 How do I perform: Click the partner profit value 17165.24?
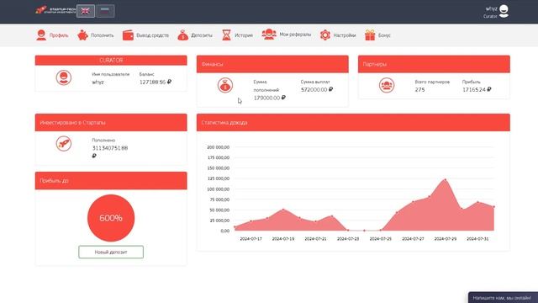pos(477,90)
